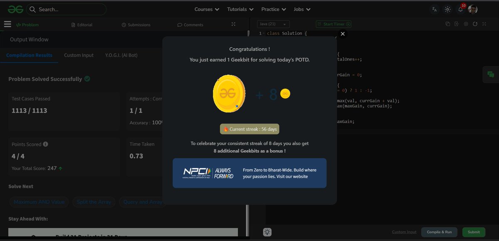Click the lightbulb hint icon
Viewport: 499px width, 241px height.
coord(267,232)
